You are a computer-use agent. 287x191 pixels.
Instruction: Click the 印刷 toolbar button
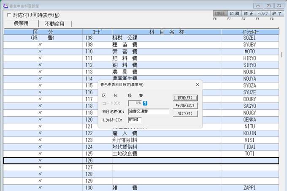234,14
